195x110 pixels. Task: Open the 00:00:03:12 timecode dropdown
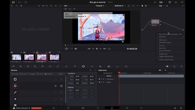click(120, 6)
